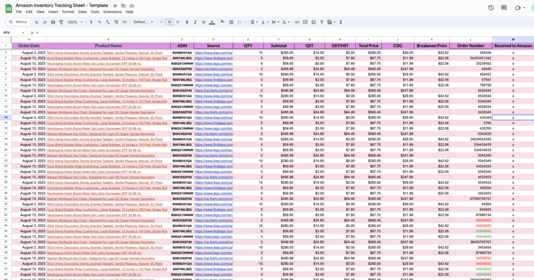Click the Redo arrow

[45, 22]
